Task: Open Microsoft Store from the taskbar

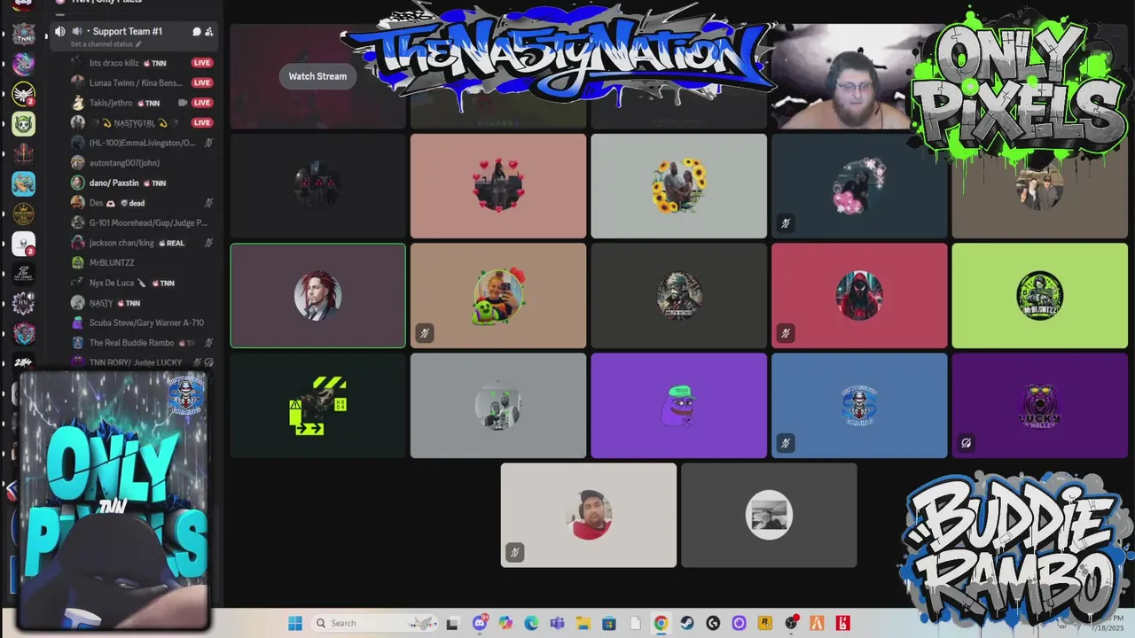Action: 609,623
